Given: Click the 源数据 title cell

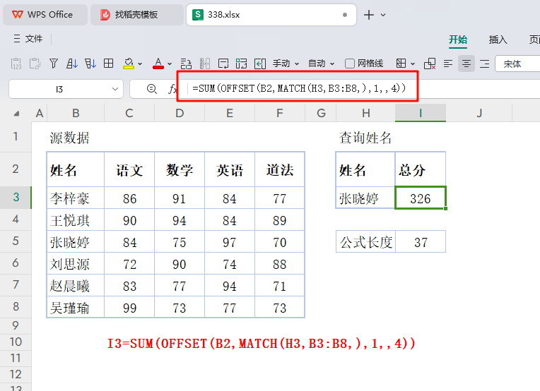Looking at the screenshot, I should tap(69, 138).
